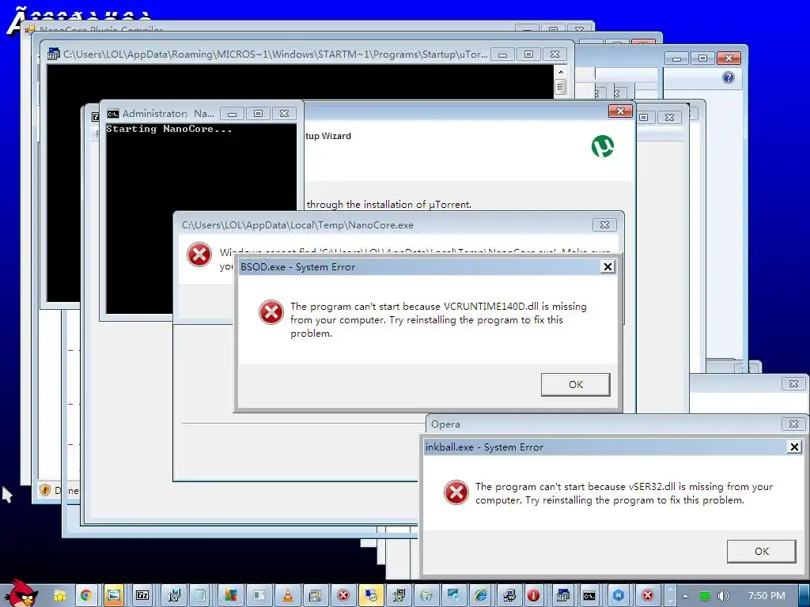Switch to the command prompt taskbar item

point(589,596)
